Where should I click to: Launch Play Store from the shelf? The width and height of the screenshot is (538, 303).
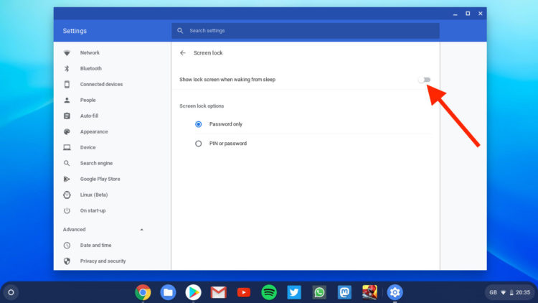pyautogui.click(x=193, y=292)
